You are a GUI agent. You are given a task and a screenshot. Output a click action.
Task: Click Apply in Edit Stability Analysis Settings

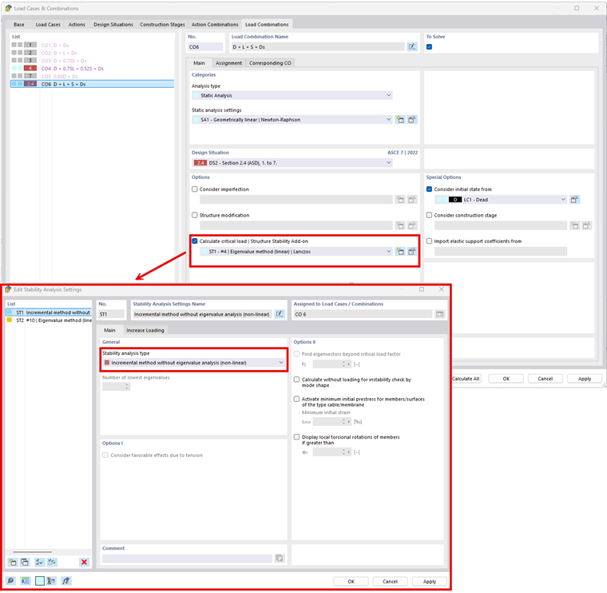pyautogui.click(x=430, y=581)
